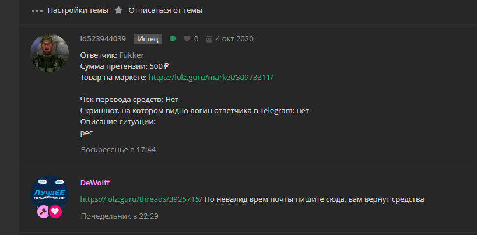Screen dimensions: 477x235
Task: Open the id523944039 user profile link
Action: [103, 39]
